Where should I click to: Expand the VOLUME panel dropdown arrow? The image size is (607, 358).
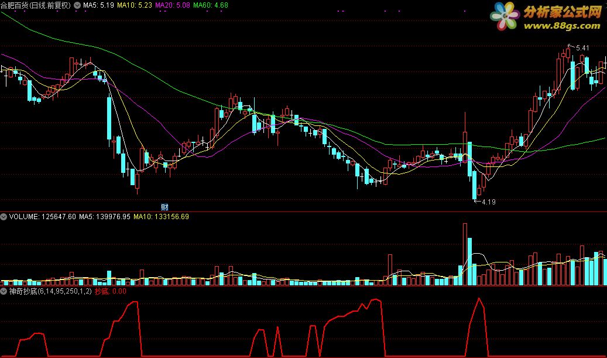click(4, 217)
